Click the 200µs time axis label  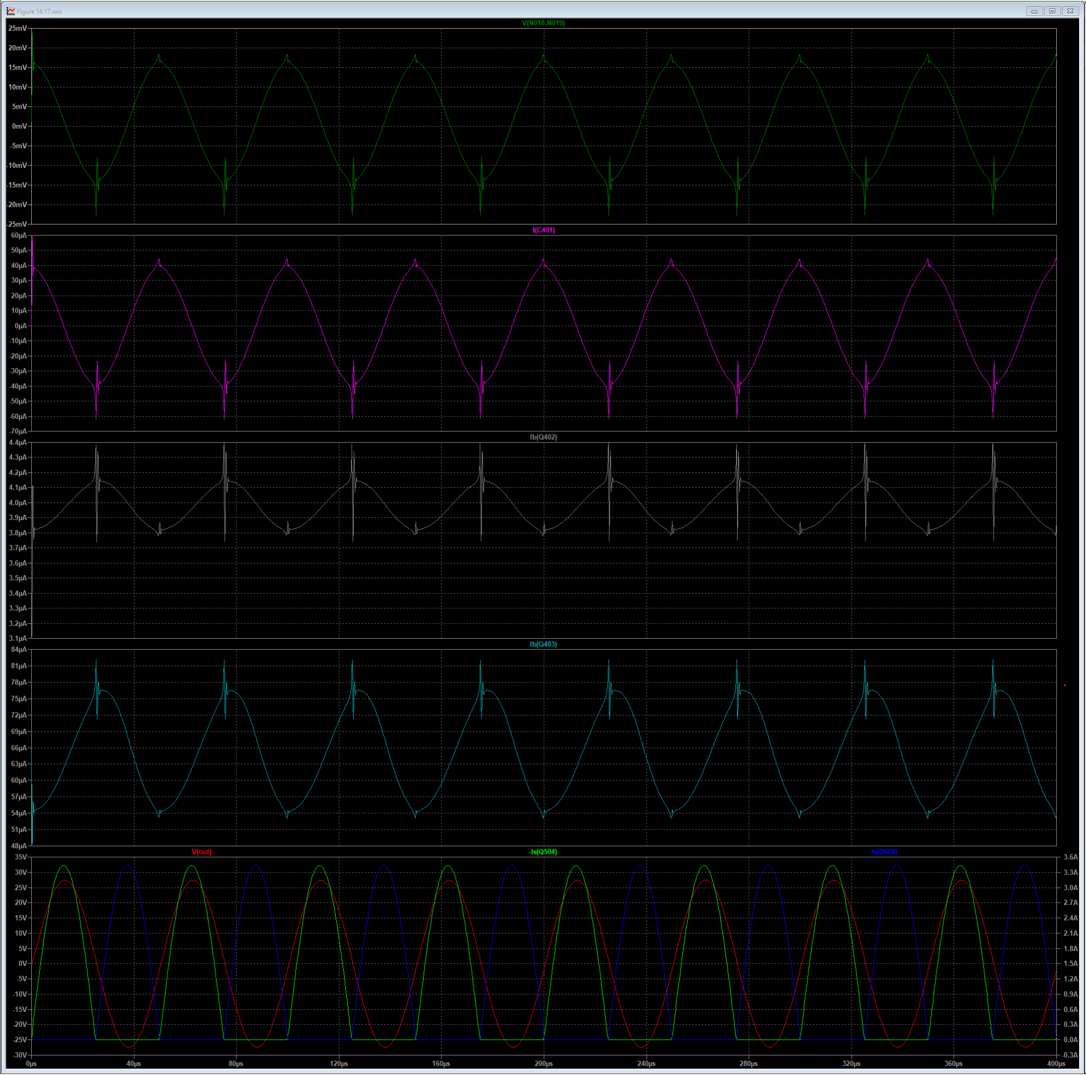544,1064
